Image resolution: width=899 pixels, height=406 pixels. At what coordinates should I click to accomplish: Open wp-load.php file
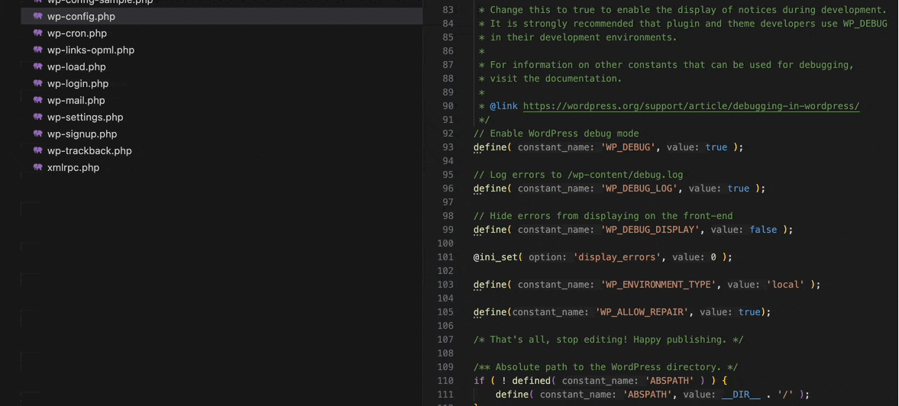76,67
